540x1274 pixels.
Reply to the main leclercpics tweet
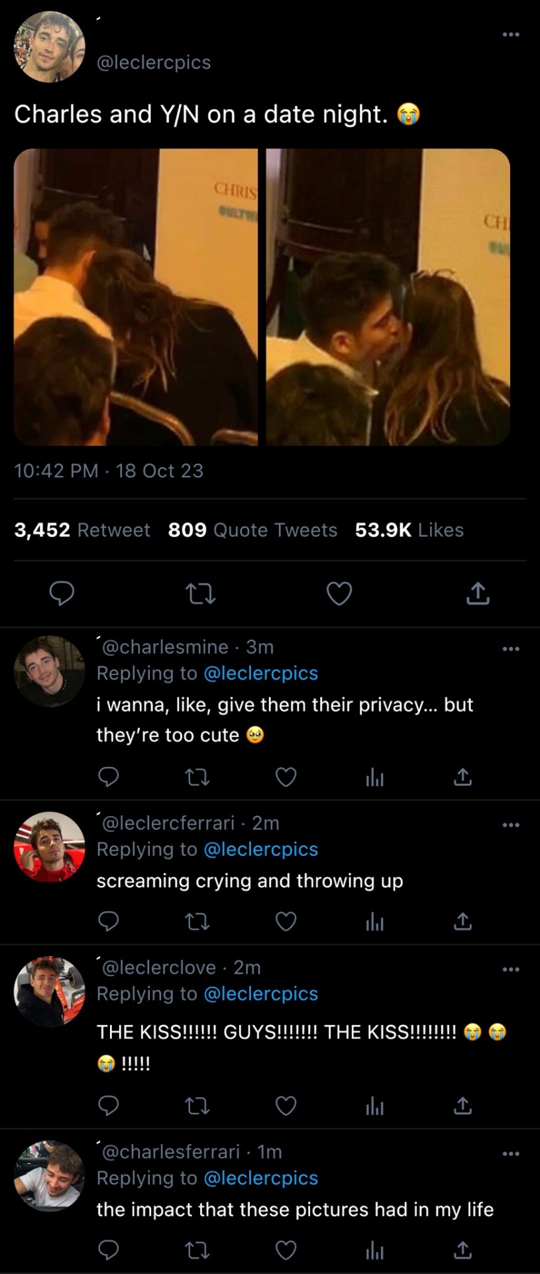point(62,593)
